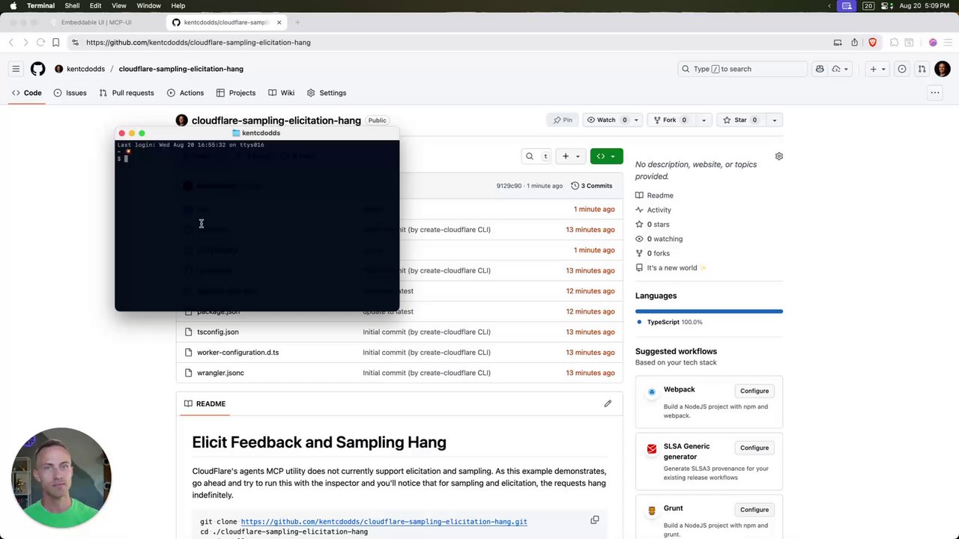Open the site settings icon beside the URL
The width and height of the screenshot is (959, 539).
(x=75, y=43)
